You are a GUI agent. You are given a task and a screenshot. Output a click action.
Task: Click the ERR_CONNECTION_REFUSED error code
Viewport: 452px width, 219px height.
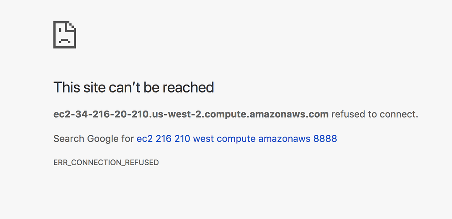click(x=106, y=163)
